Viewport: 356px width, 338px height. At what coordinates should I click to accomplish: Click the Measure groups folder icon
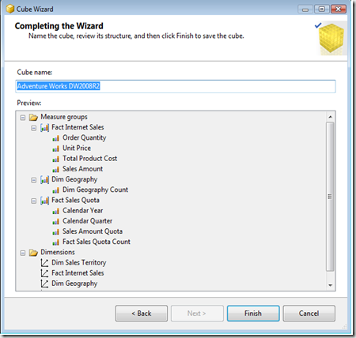pyautogui.click(x=33, y=117)
